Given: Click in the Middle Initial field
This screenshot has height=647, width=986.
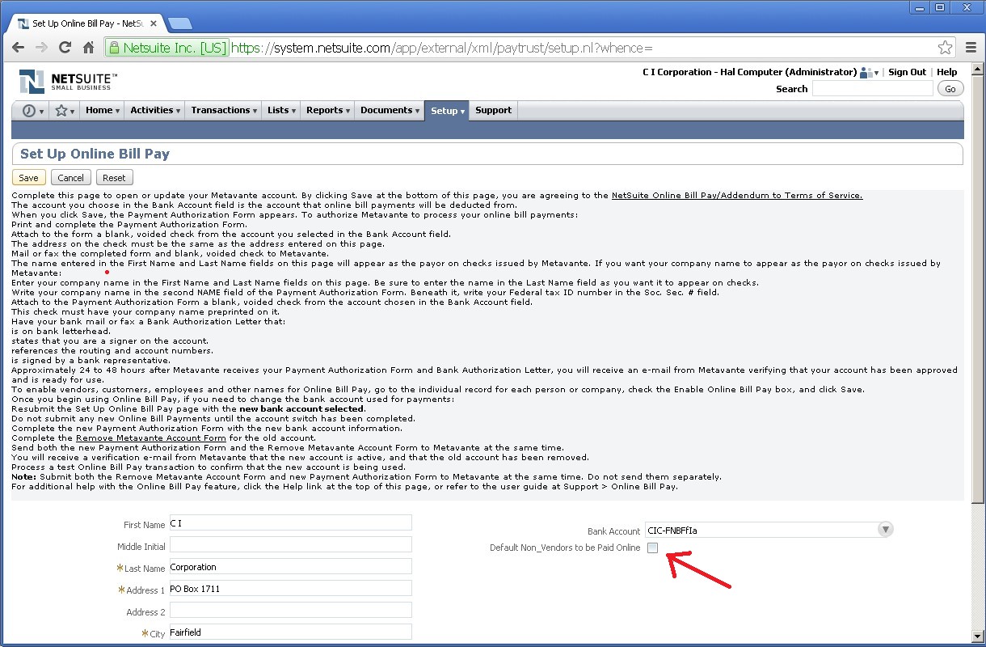Looking at the screenshot, I should [x=290, y=545].
